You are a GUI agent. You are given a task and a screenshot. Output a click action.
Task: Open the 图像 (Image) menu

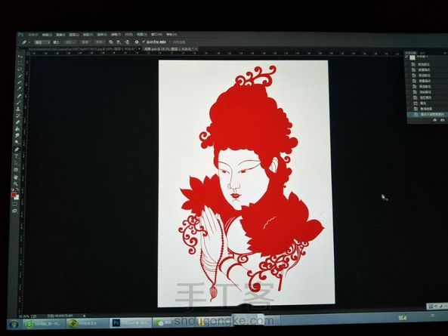(60, 35)
